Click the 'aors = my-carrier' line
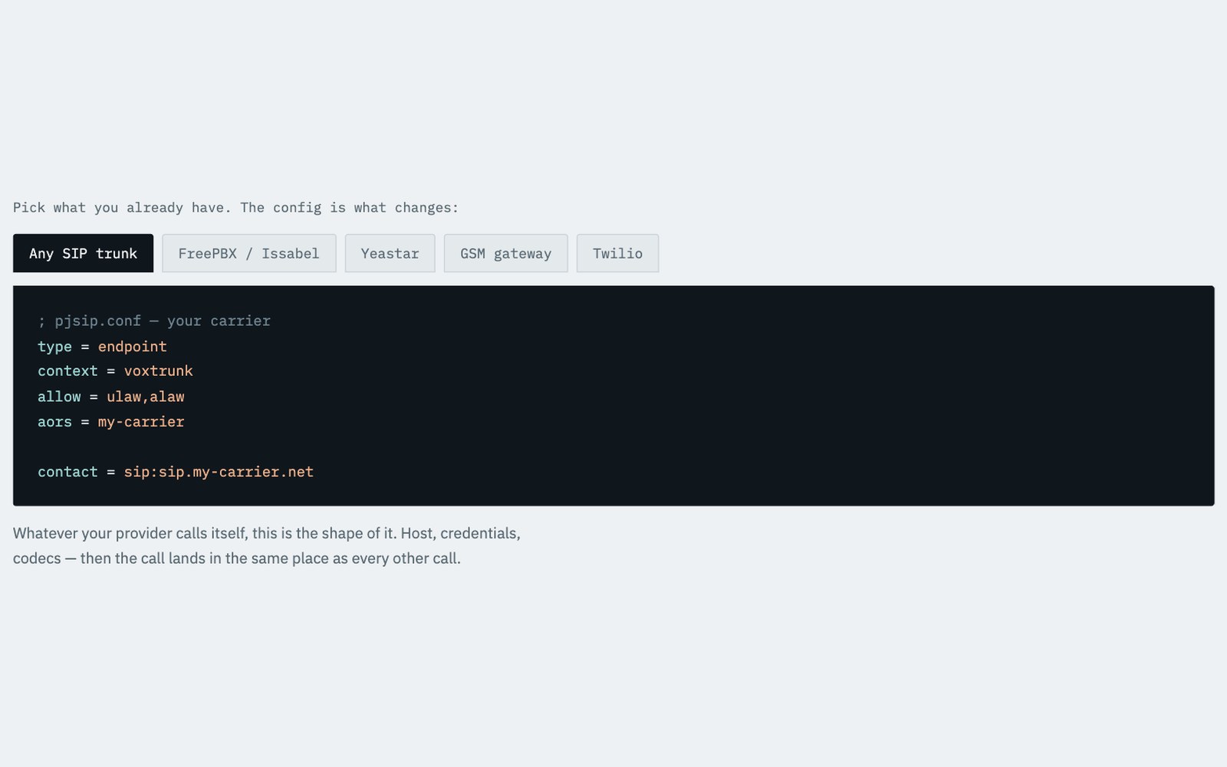The height and width of the screenshot is (767, 1227). click(x=111, y=422)
